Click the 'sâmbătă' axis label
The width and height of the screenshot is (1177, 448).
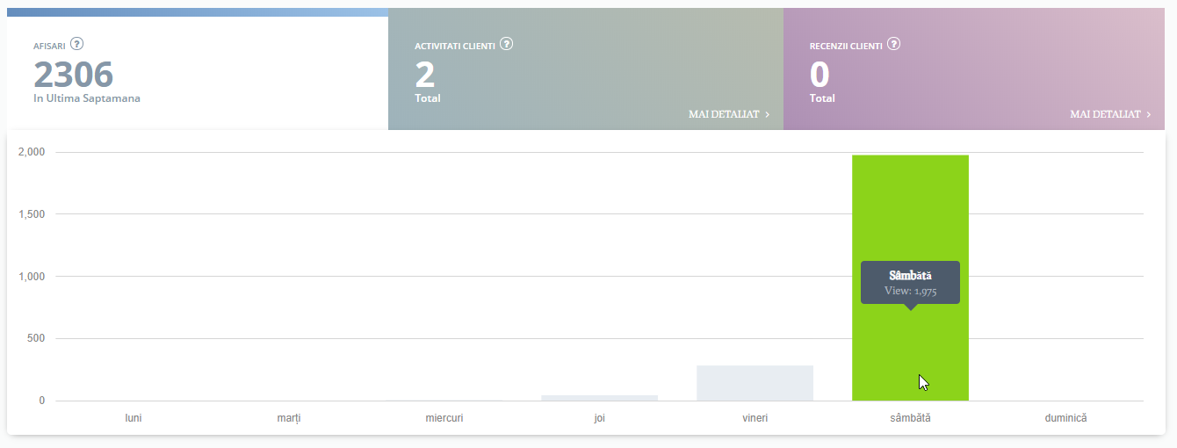coord(910,418)
